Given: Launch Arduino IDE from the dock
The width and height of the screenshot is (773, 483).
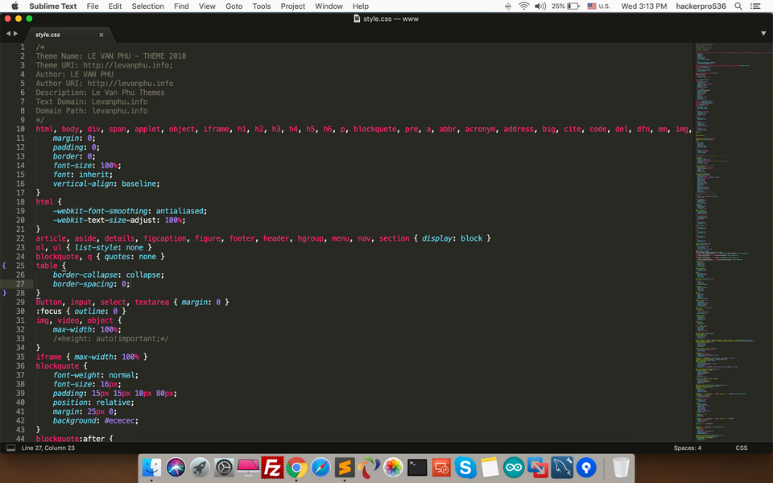Looking at the screenshot, I should [x=514, y=467].
